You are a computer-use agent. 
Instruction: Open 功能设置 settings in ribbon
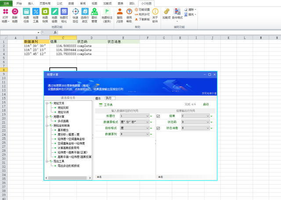point(142,10)
